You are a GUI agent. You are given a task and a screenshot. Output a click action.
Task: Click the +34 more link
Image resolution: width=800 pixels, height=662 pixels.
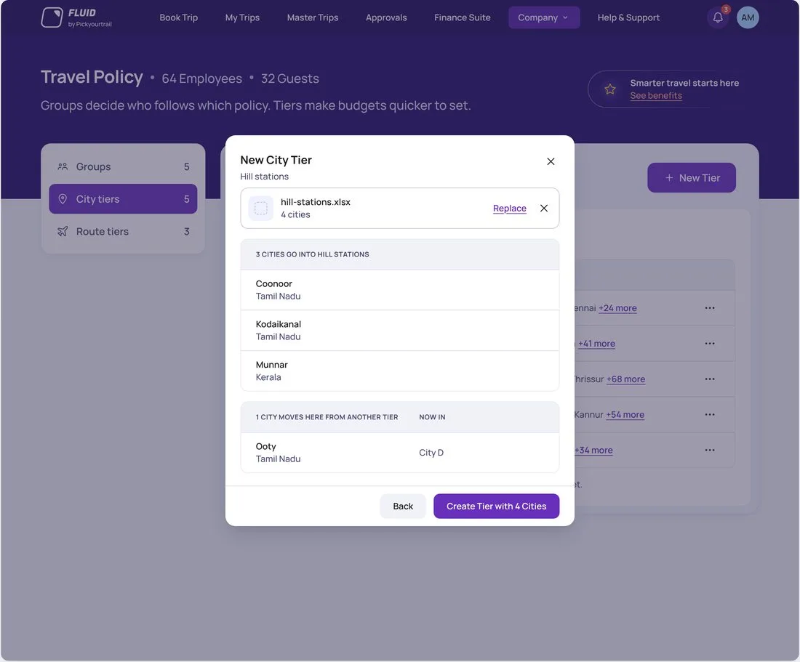(x=593, y=450)
